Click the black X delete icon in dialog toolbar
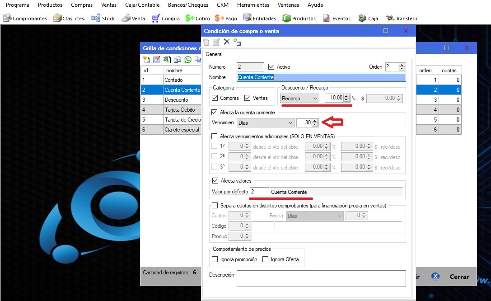491x301 pixels. pos(227,42)
